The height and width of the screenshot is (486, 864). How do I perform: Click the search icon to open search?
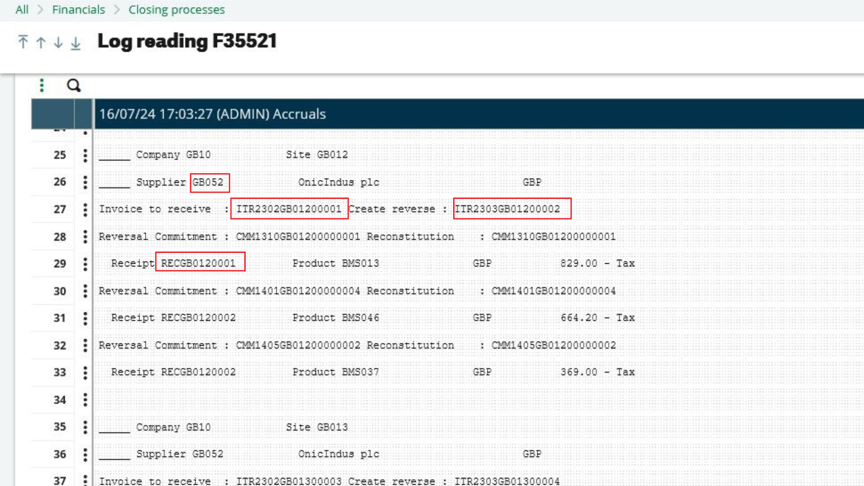click(x=73, y=85)
